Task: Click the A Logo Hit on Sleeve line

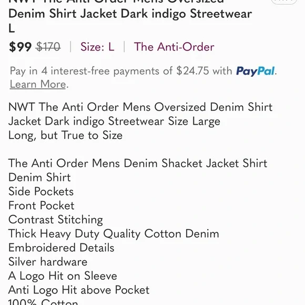Action: pyautogui.click(x=63, y=276)
